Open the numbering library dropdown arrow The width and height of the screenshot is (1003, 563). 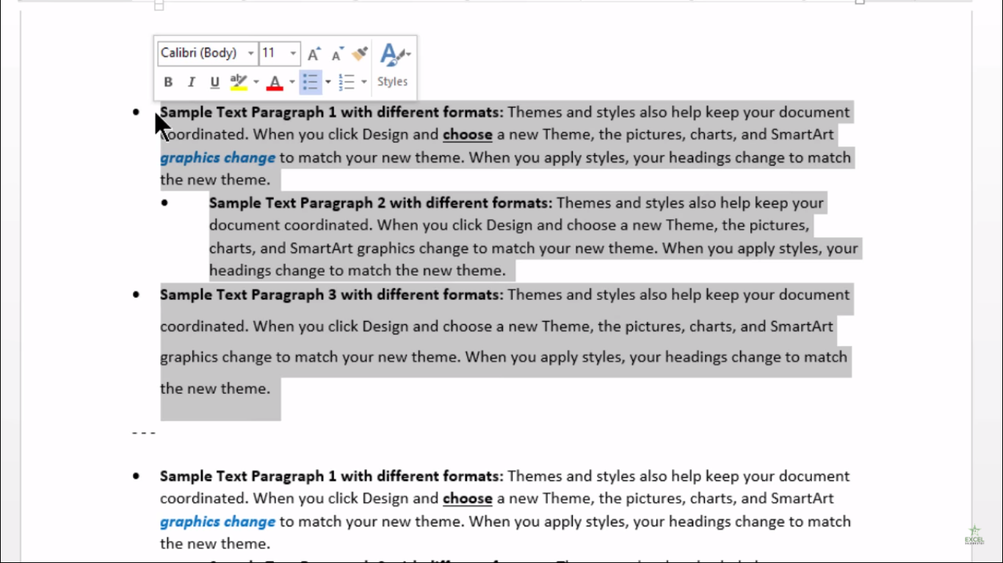coord(363,82)
